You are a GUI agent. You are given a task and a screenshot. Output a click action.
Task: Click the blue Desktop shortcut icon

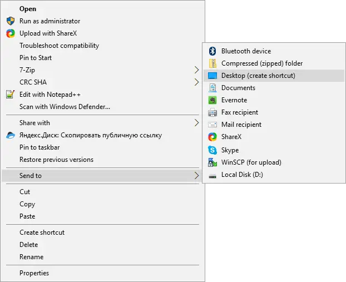click(212, 76)
